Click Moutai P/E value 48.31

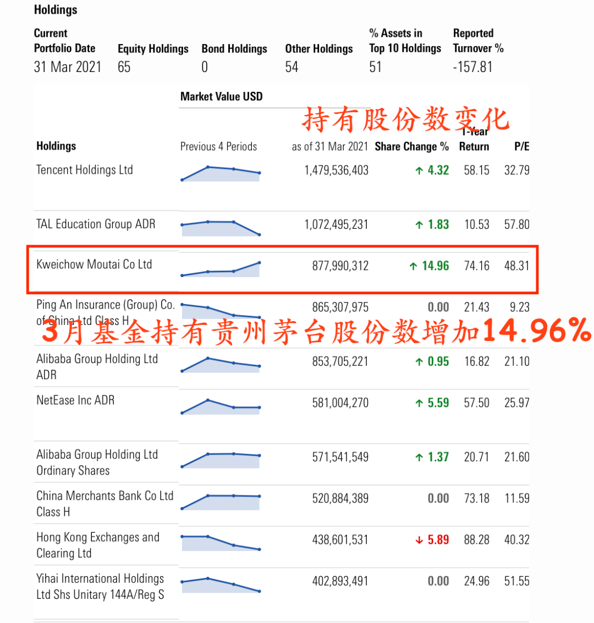(516, 266)
